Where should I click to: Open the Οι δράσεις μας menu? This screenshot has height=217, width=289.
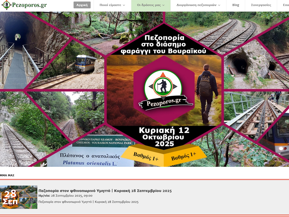pyautogui.click(x=149, y=5)
